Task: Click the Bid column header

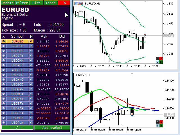Action: point(62,36)
